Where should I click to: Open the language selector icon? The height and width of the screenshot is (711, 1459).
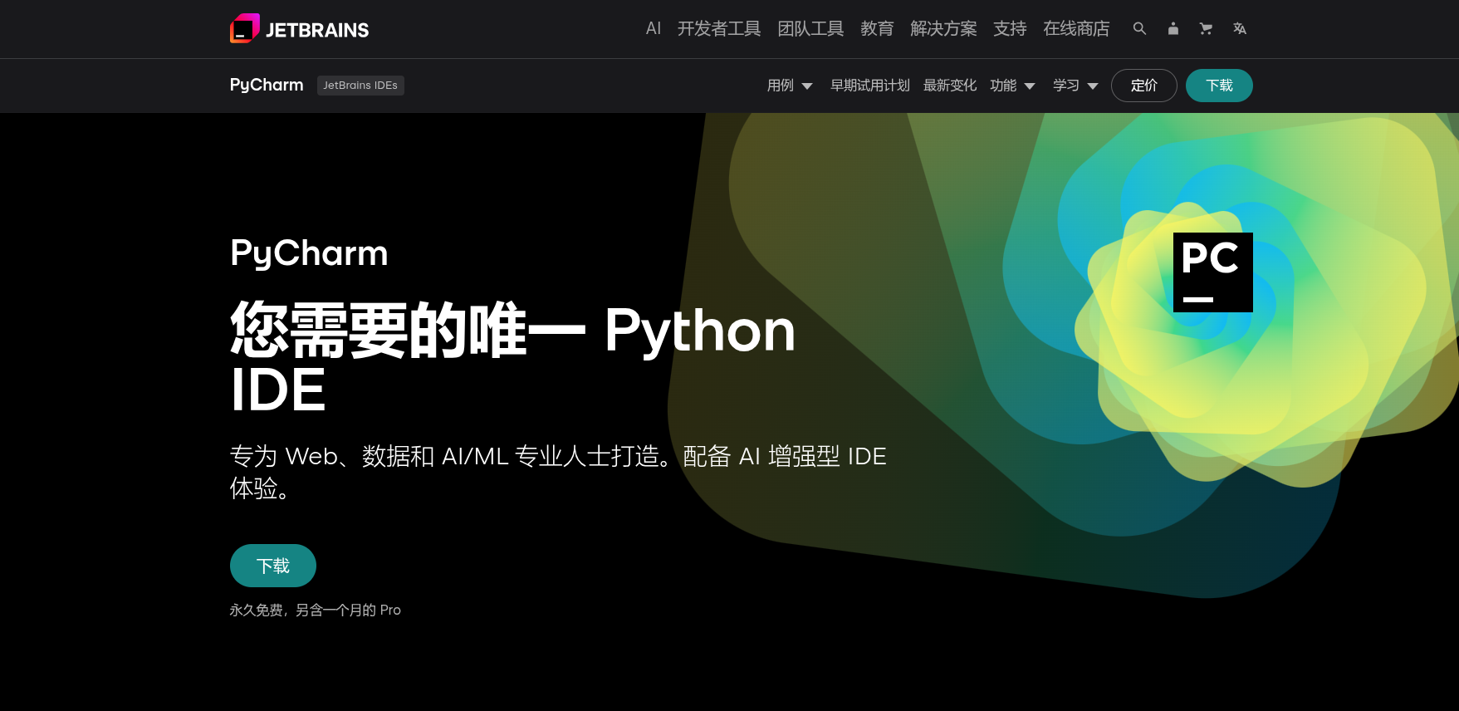[1239, 29]
